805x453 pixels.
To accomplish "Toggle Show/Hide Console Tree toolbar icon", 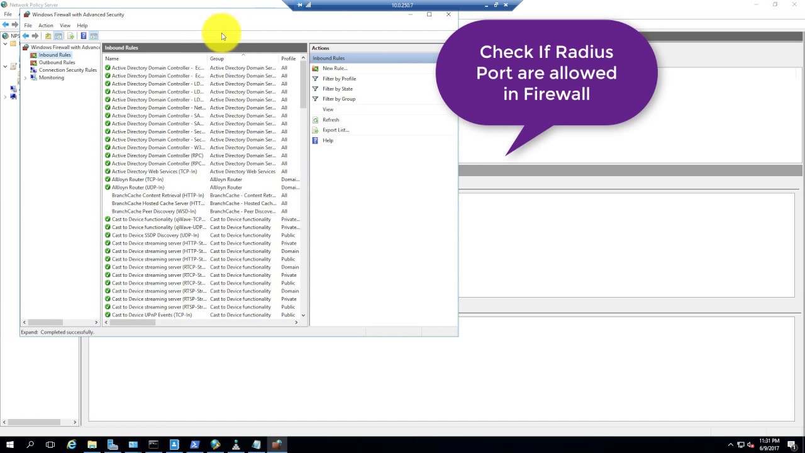I will tap(58, 36).
